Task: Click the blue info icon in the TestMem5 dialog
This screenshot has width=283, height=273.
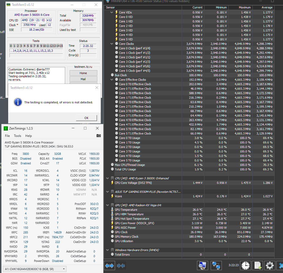Action: (x=18, y=102)
